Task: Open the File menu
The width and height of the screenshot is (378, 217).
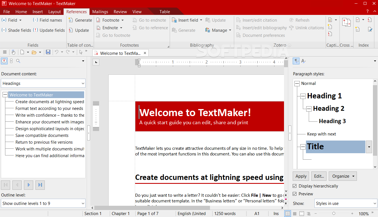Action: [x=6, y=12]
